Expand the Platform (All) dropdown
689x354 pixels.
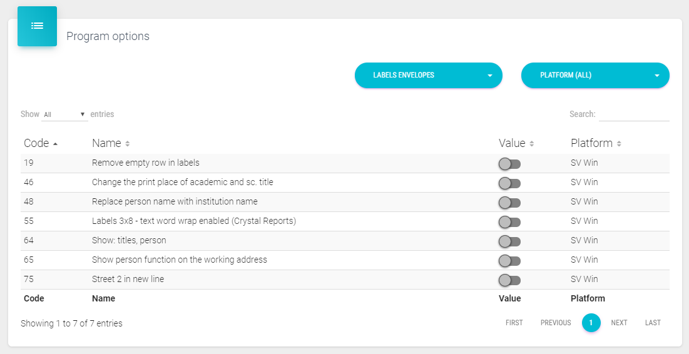595,75
